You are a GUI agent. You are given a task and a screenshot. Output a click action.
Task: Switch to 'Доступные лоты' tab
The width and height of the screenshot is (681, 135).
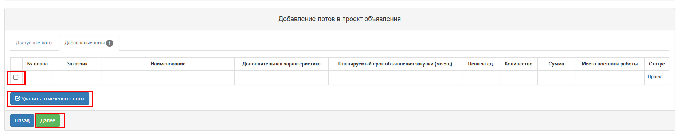(x=34, y=43)
